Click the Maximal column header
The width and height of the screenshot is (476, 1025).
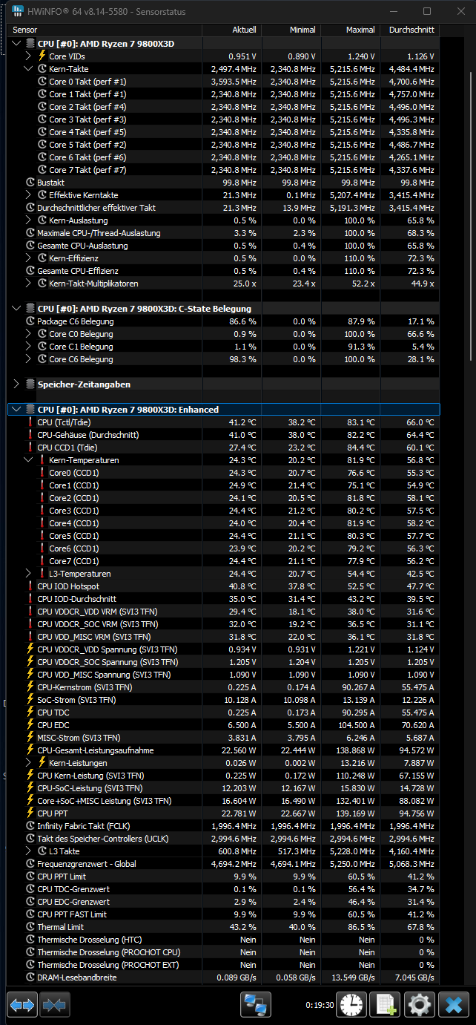tap(350, 30)
